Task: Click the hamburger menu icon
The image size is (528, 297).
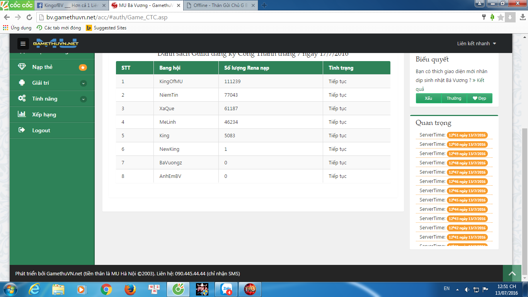Action: [23, 44]
